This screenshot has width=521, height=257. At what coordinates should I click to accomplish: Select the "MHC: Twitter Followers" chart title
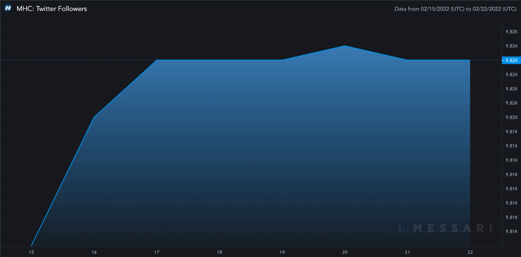point(52,9)
